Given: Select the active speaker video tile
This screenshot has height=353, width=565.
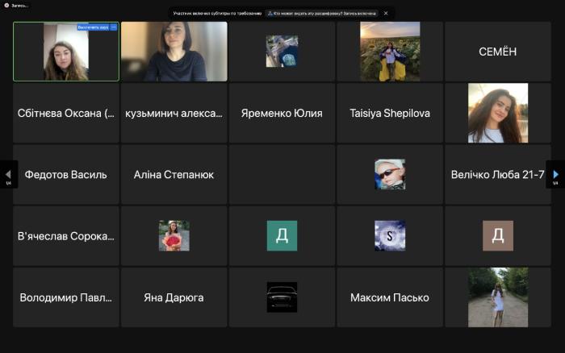Looking at the screenshot, I should 66,52.
